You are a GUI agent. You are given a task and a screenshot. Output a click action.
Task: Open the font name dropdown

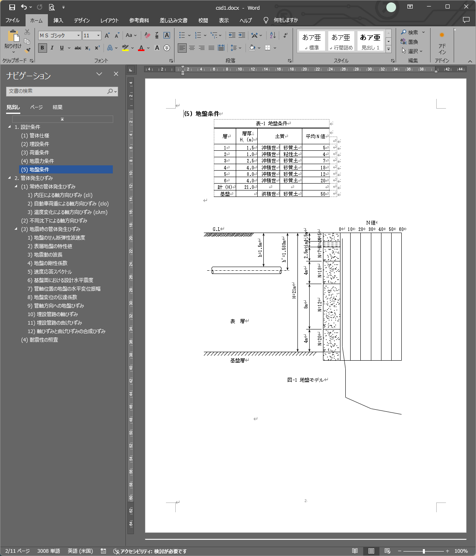pyautogui.click(x=78, y=36)
